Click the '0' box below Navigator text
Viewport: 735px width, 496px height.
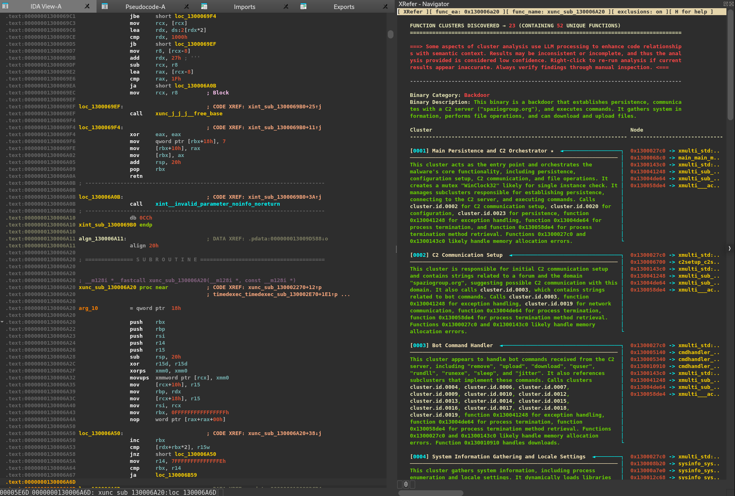click(406, 484)
